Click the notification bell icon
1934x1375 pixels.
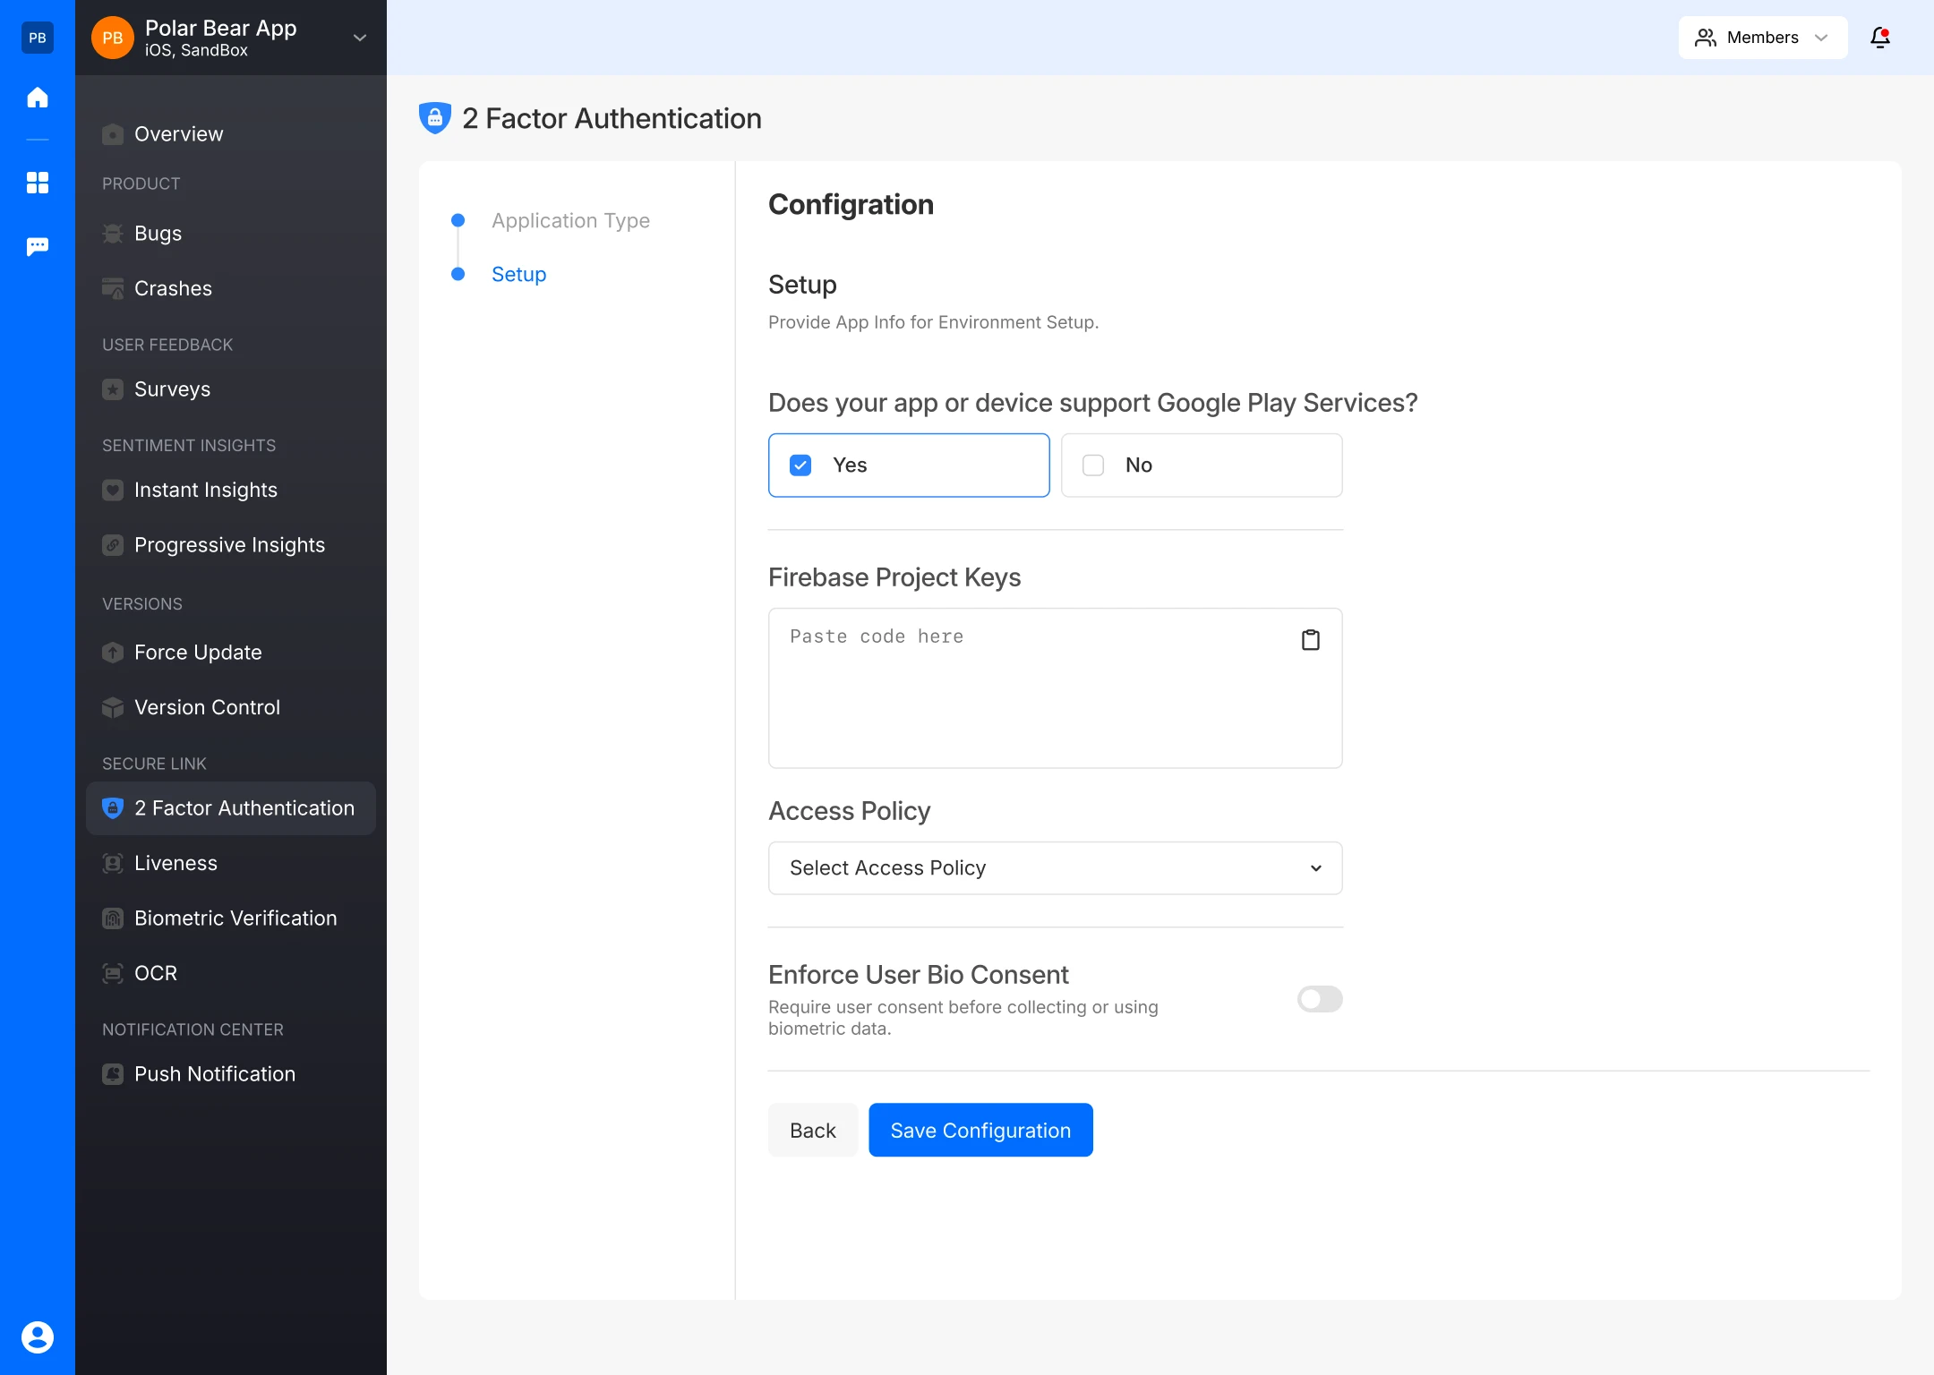click(1879, 38)
